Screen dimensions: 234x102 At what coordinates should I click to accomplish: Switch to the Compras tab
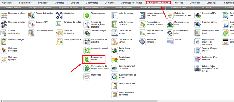coord(59,3)
